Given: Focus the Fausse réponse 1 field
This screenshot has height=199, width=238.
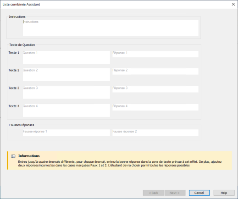Looking at the screenshot, I should [x=66, y=133].
